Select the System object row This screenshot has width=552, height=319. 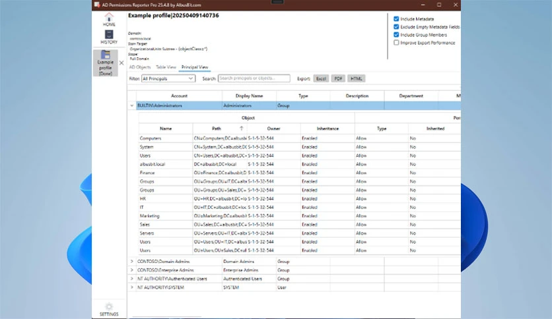[x=300, y=147]
